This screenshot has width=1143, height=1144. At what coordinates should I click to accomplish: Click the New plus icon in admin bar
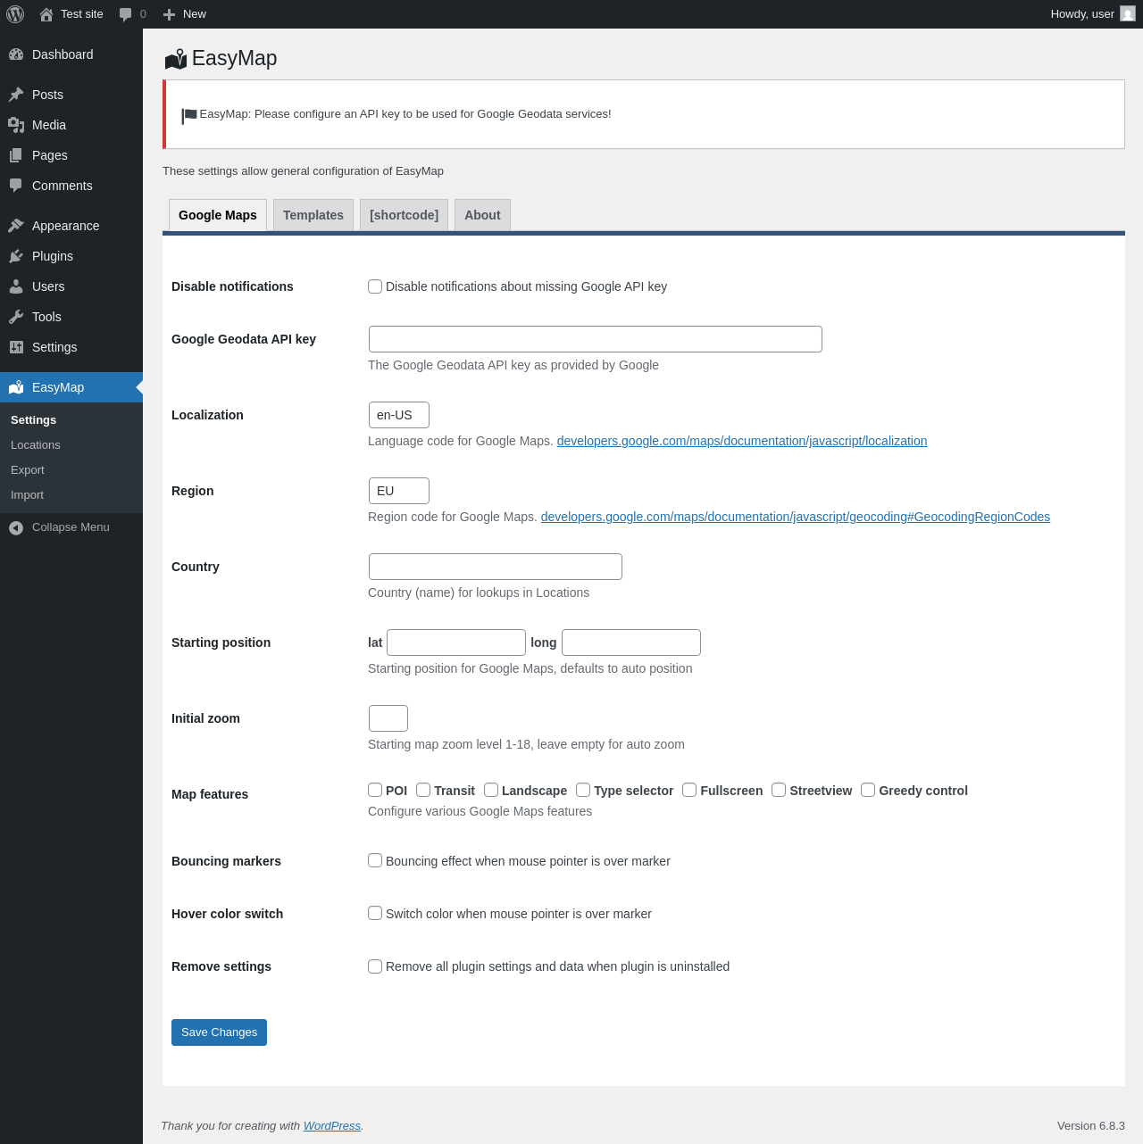(169, 14)
